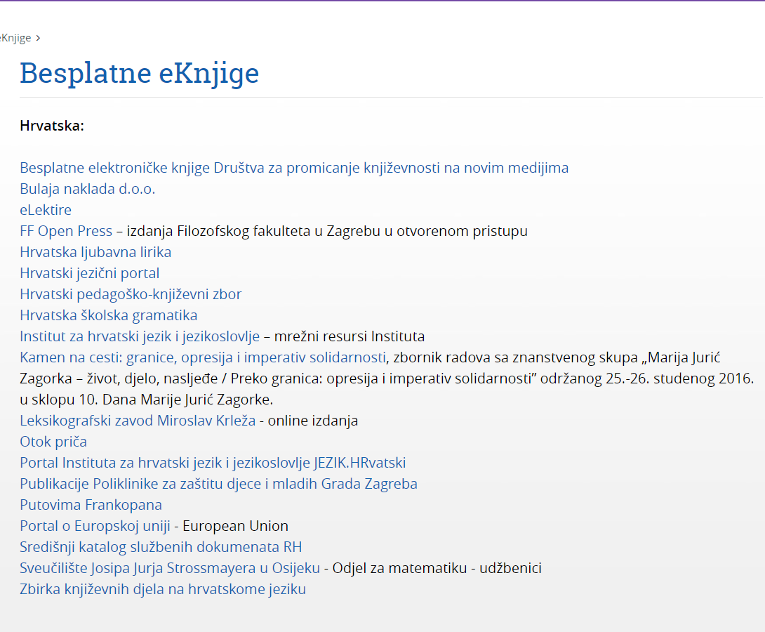Open Hrvatska ljubavna lirika link
765x632 pixels.
click(x=95, y=252)
